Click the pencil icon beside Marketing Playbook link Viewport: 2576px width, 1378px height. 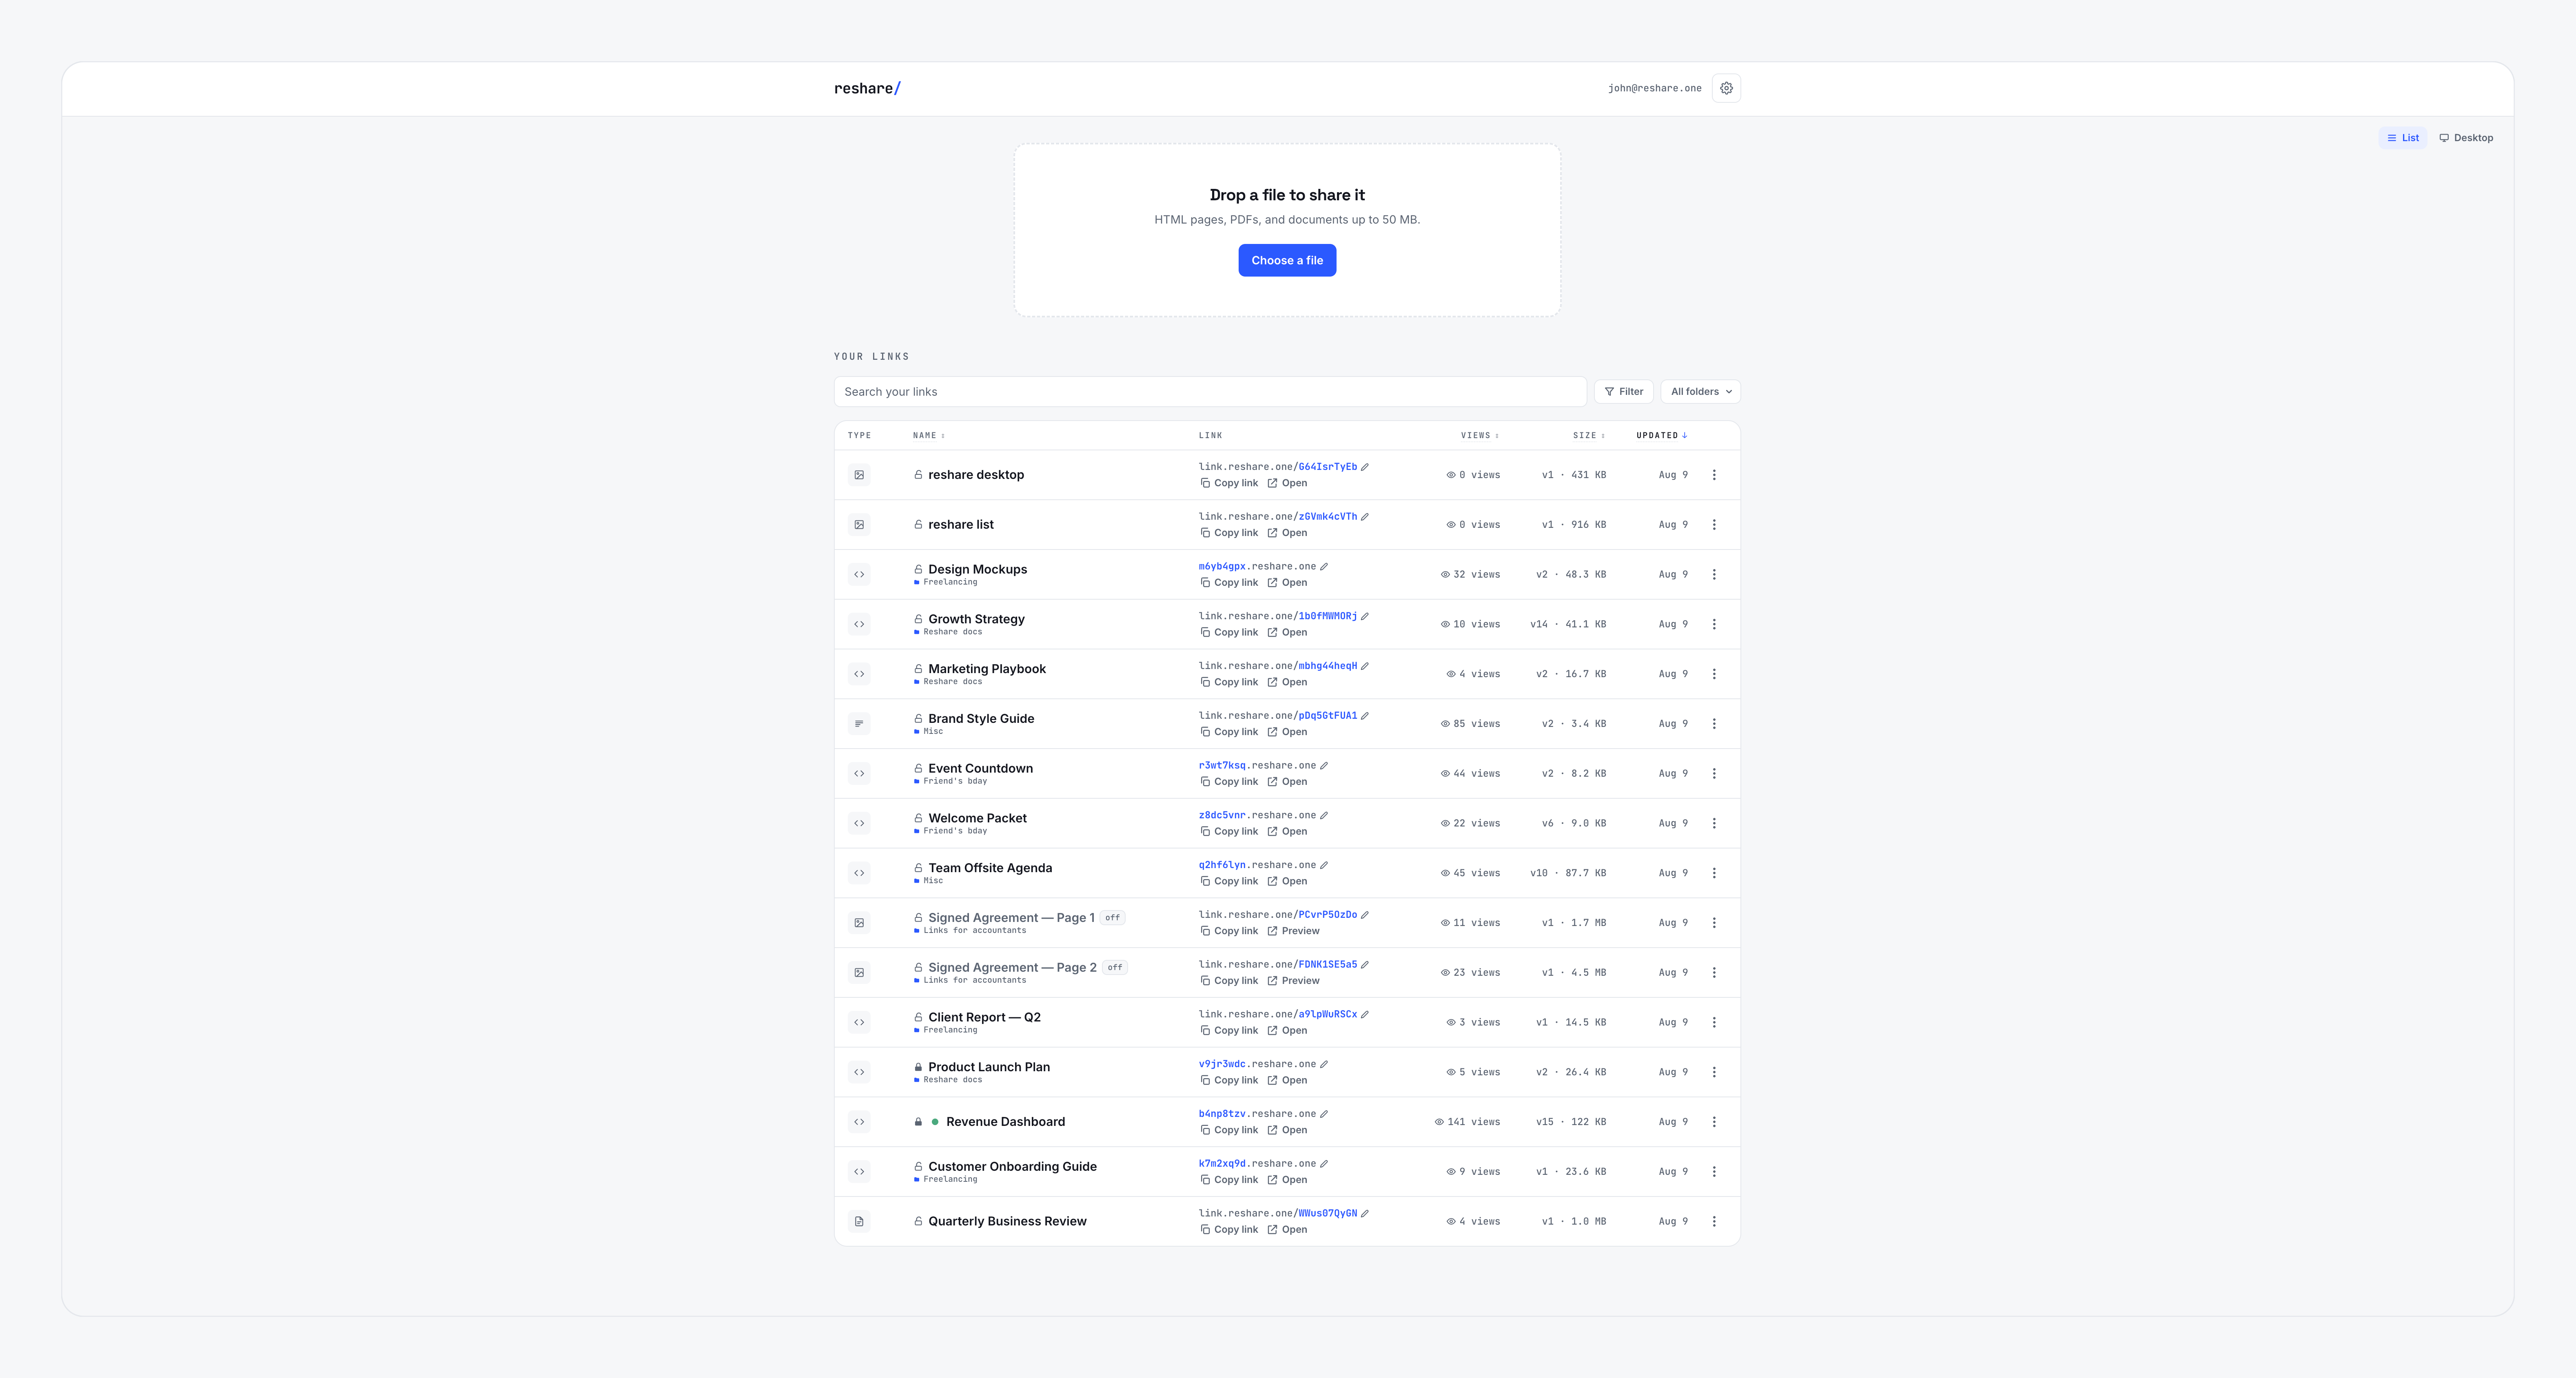tap(1365, 666)
